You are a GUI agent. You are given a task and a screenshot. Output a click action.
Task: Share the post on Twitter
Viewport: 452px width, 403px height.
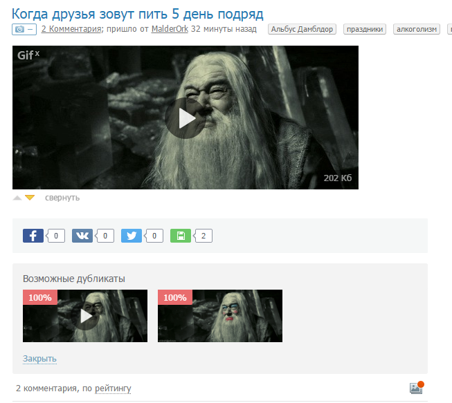coord(132,236)
